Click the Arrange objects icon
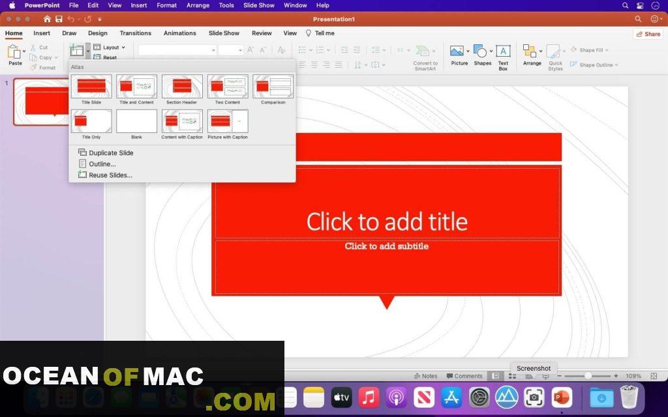The image size is (668, 417). [530, 51]
